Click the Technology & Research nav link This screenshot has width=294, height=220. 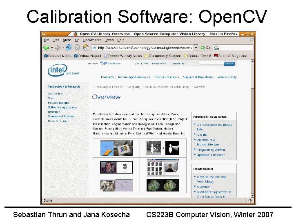pos(134,77)
